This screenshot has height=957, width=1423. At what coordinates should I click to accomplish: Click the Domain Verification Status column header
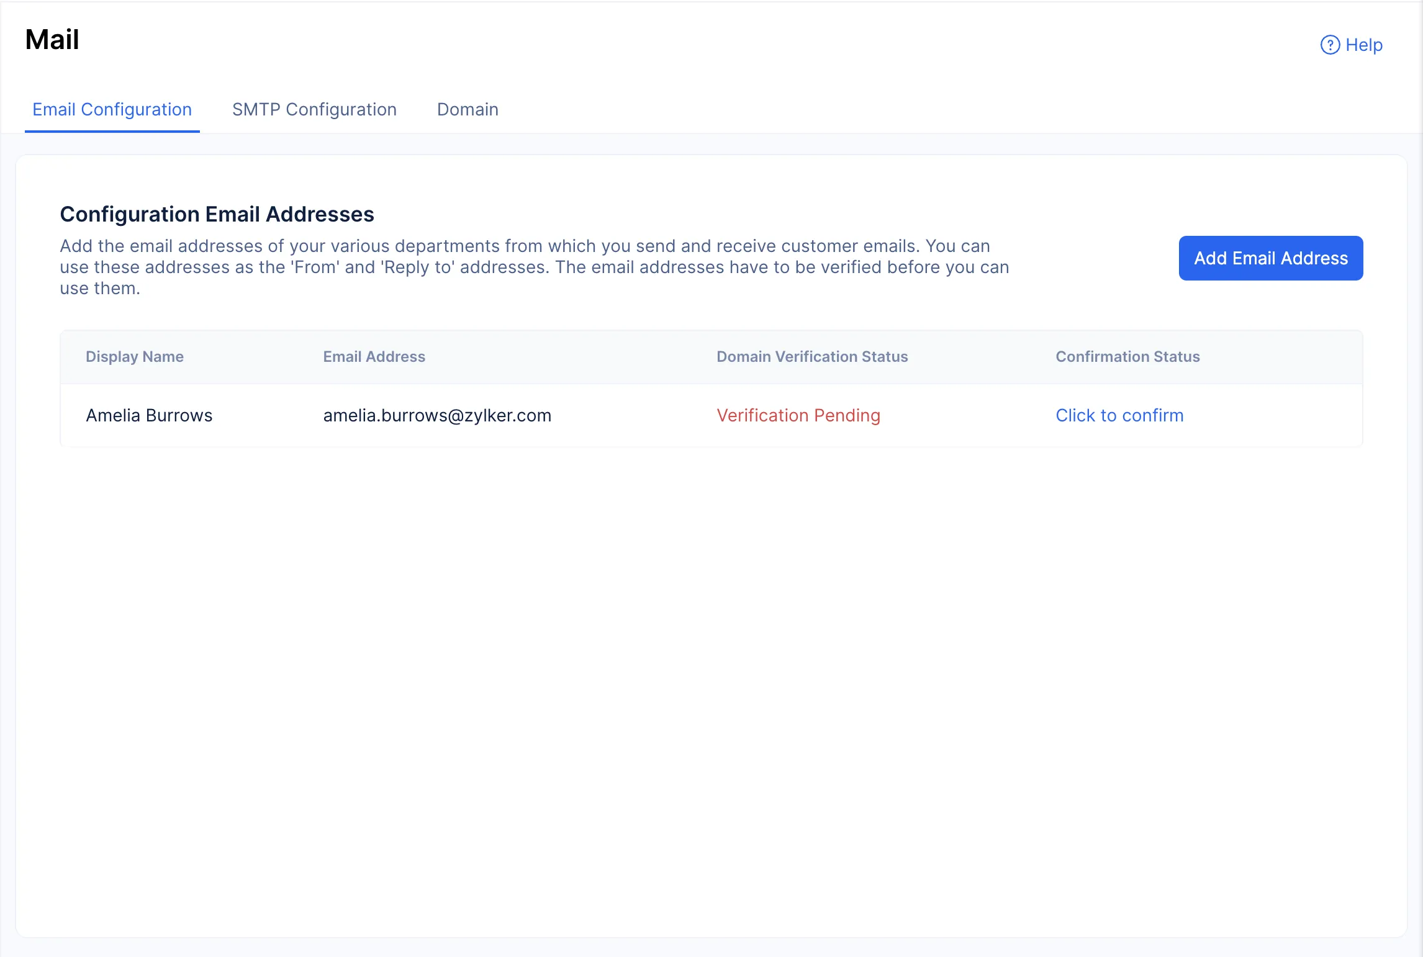812,357
